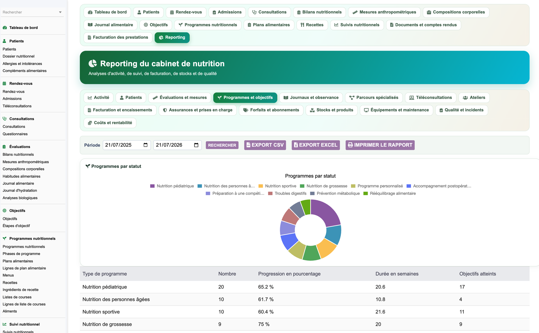Click the end date field 21/07/2026
539x333 pixels.
tap(177, 145)
